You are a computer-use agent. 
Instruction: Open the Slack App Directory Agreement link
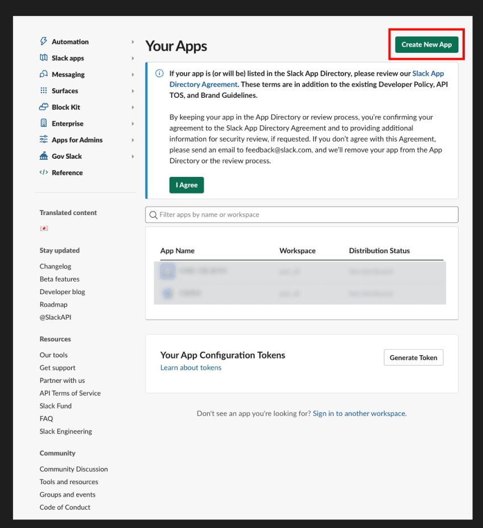(x=306, y=79)
